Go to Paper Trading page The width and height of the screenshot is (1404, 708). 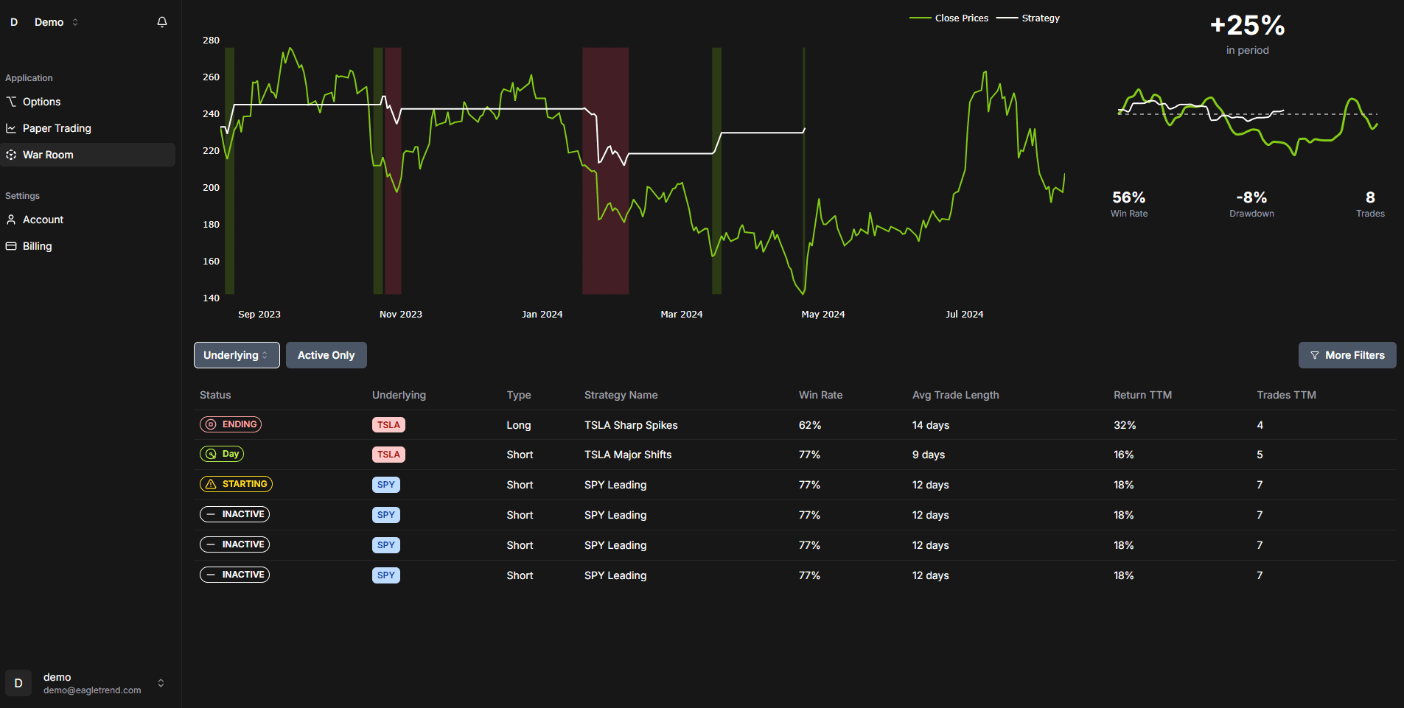coord(88,128)
